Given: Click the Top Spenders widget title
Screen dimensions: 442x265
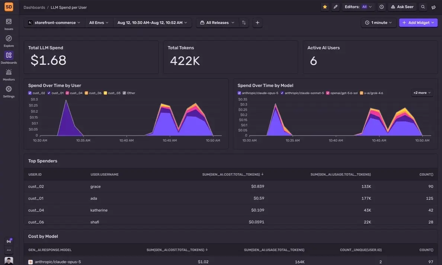Looking at the screenshot, I should click(x=42, y=161).
